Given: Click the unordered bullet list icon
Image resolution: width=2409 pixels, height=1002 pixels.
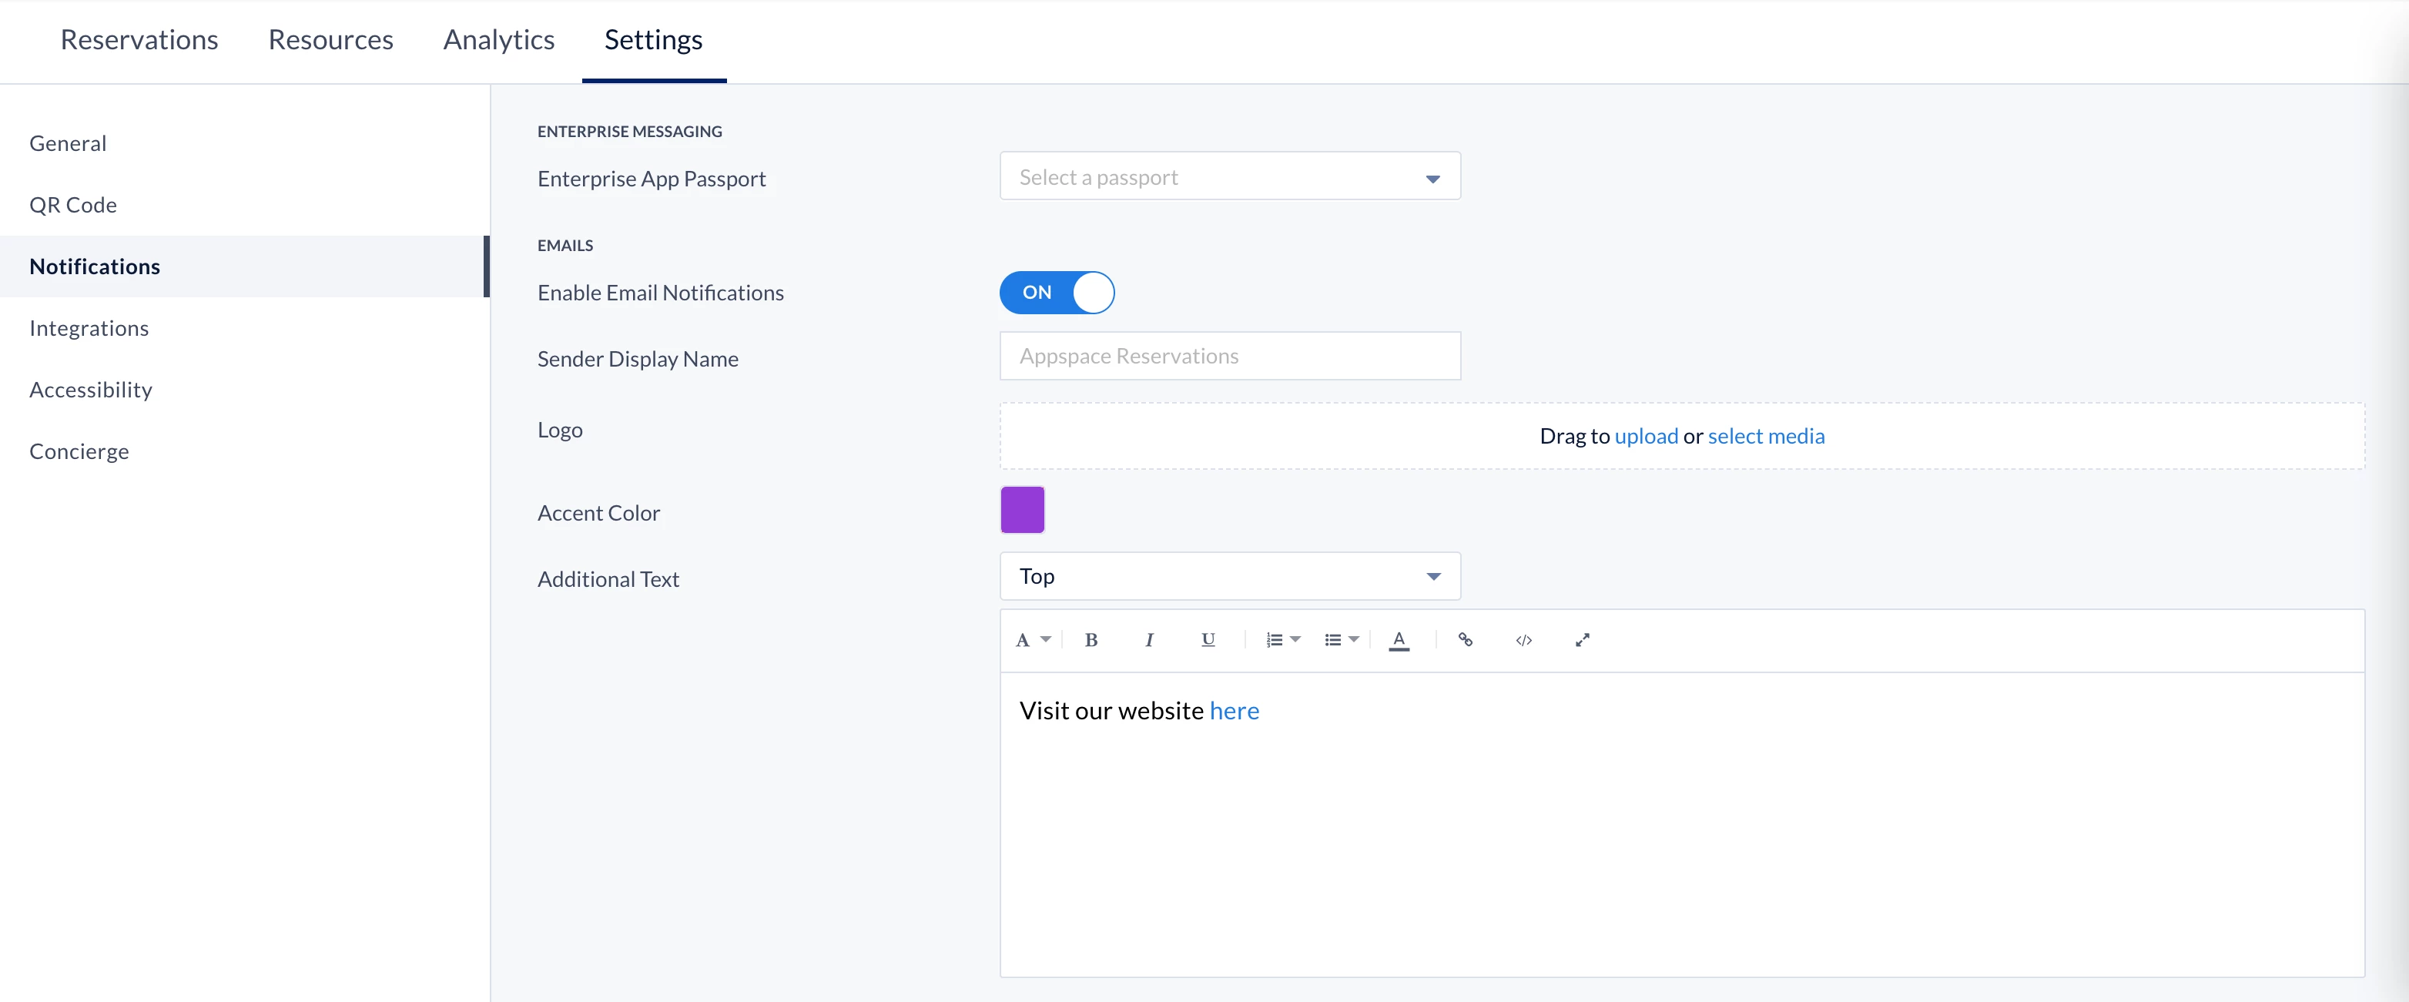Looking at the screenshot, I should coord(1334,640).
